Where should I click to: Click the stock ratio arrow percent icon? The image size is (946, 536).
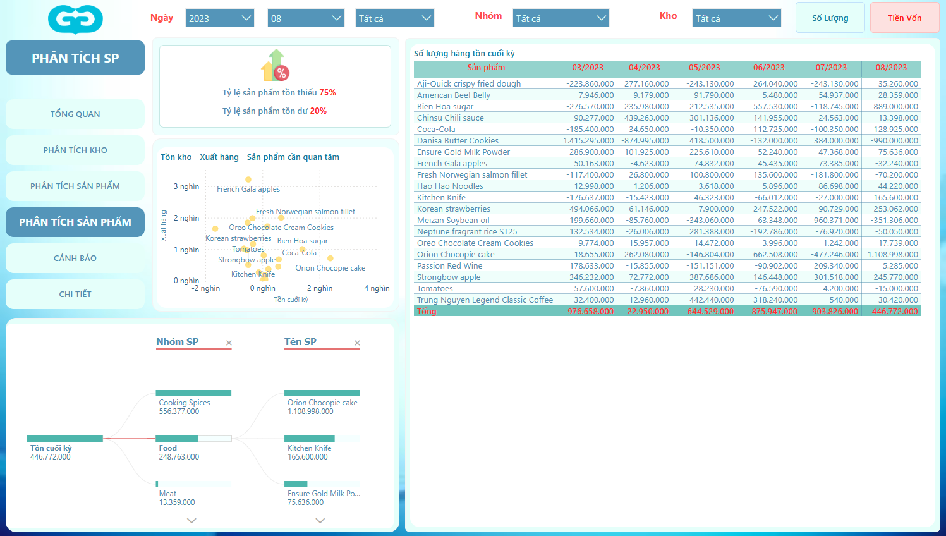[276, 65]
